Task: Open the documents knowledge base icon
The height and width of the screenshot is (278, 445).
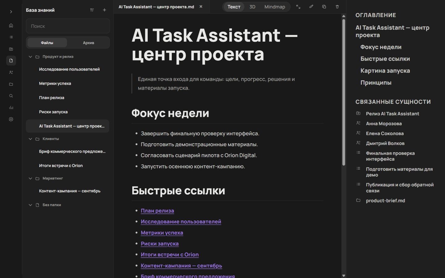Action: coord(11,61)
